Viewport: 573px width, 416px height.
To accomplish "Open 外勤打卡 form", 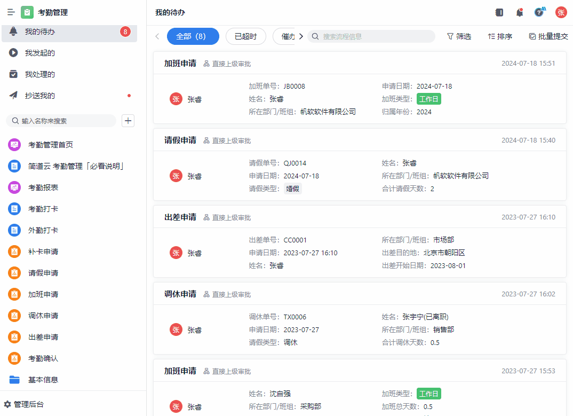I will pos(69,230).
